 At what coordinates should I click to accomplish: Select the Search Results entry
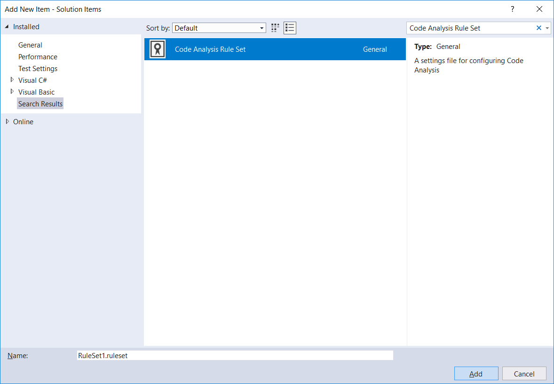(x=40, y=104)
